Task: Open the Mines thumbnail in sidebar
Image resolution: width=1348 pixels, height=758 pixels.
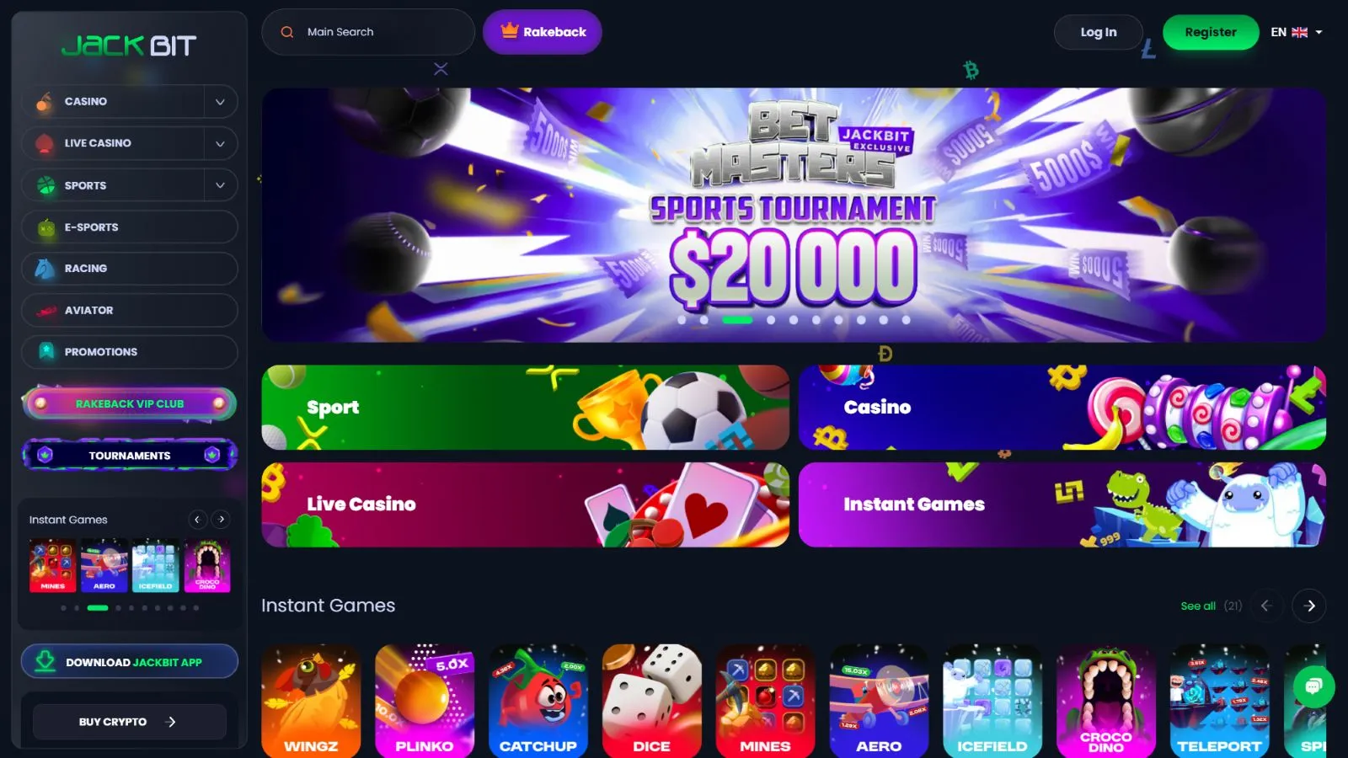Action: click(x=52, y=565)
